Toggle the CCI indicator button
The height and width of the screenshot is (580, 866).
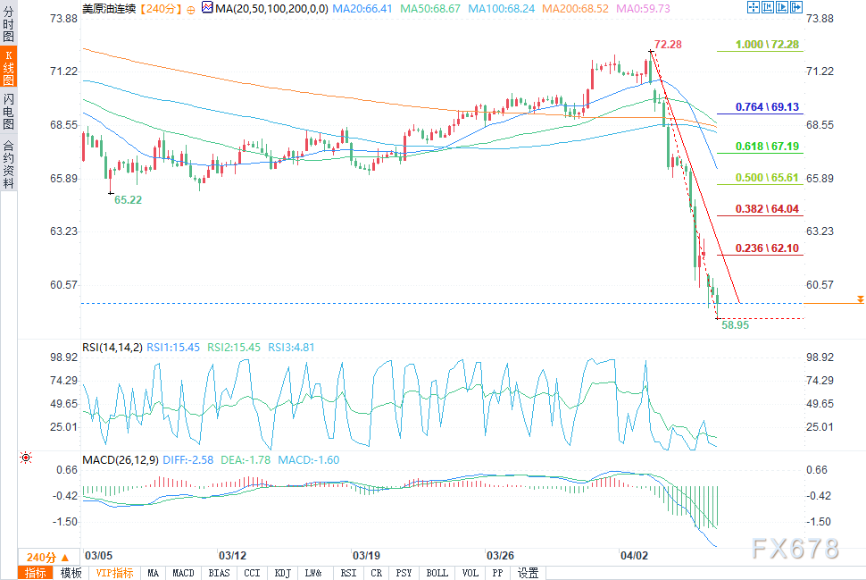pos(252,573)
